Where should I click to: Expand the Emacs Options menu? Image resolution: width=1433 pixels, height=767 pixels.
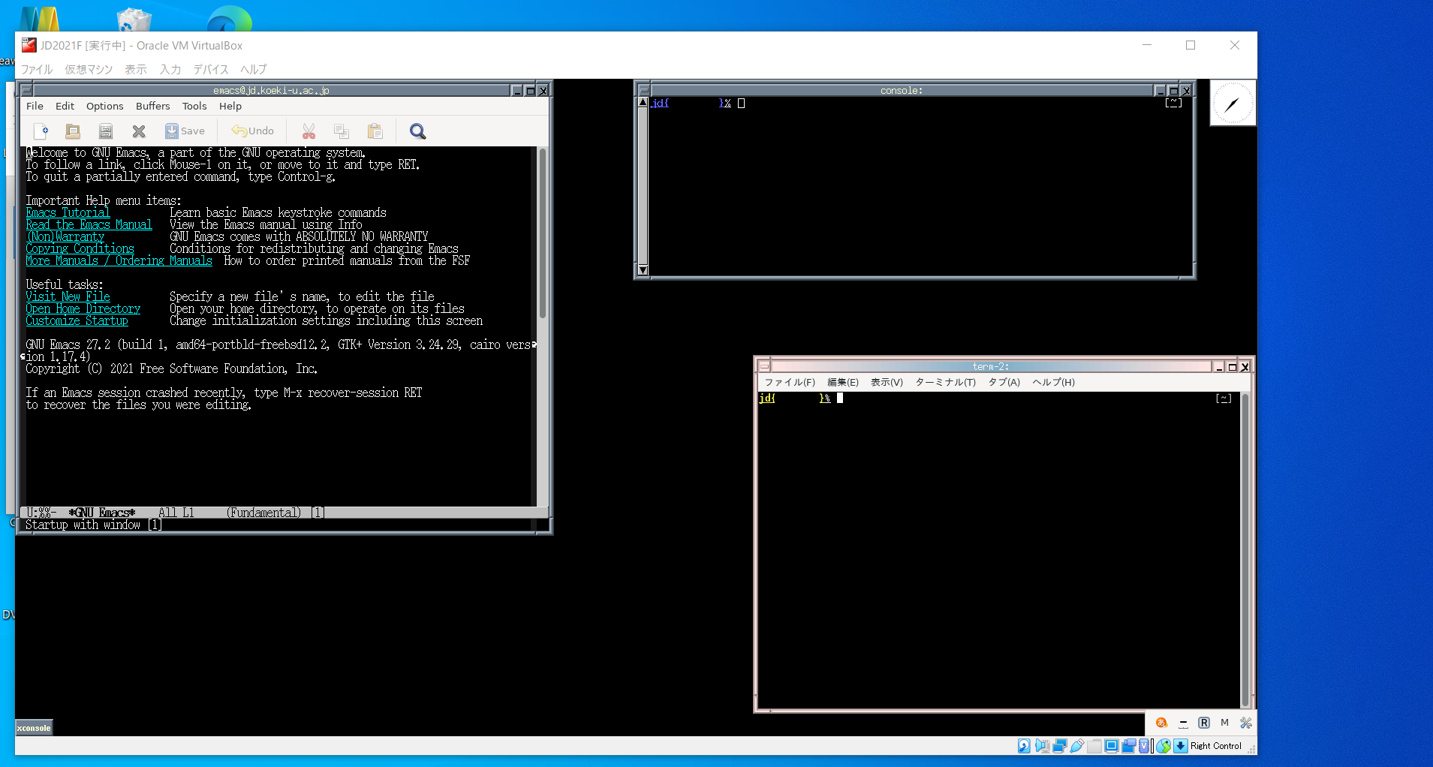tap(104, 107)
